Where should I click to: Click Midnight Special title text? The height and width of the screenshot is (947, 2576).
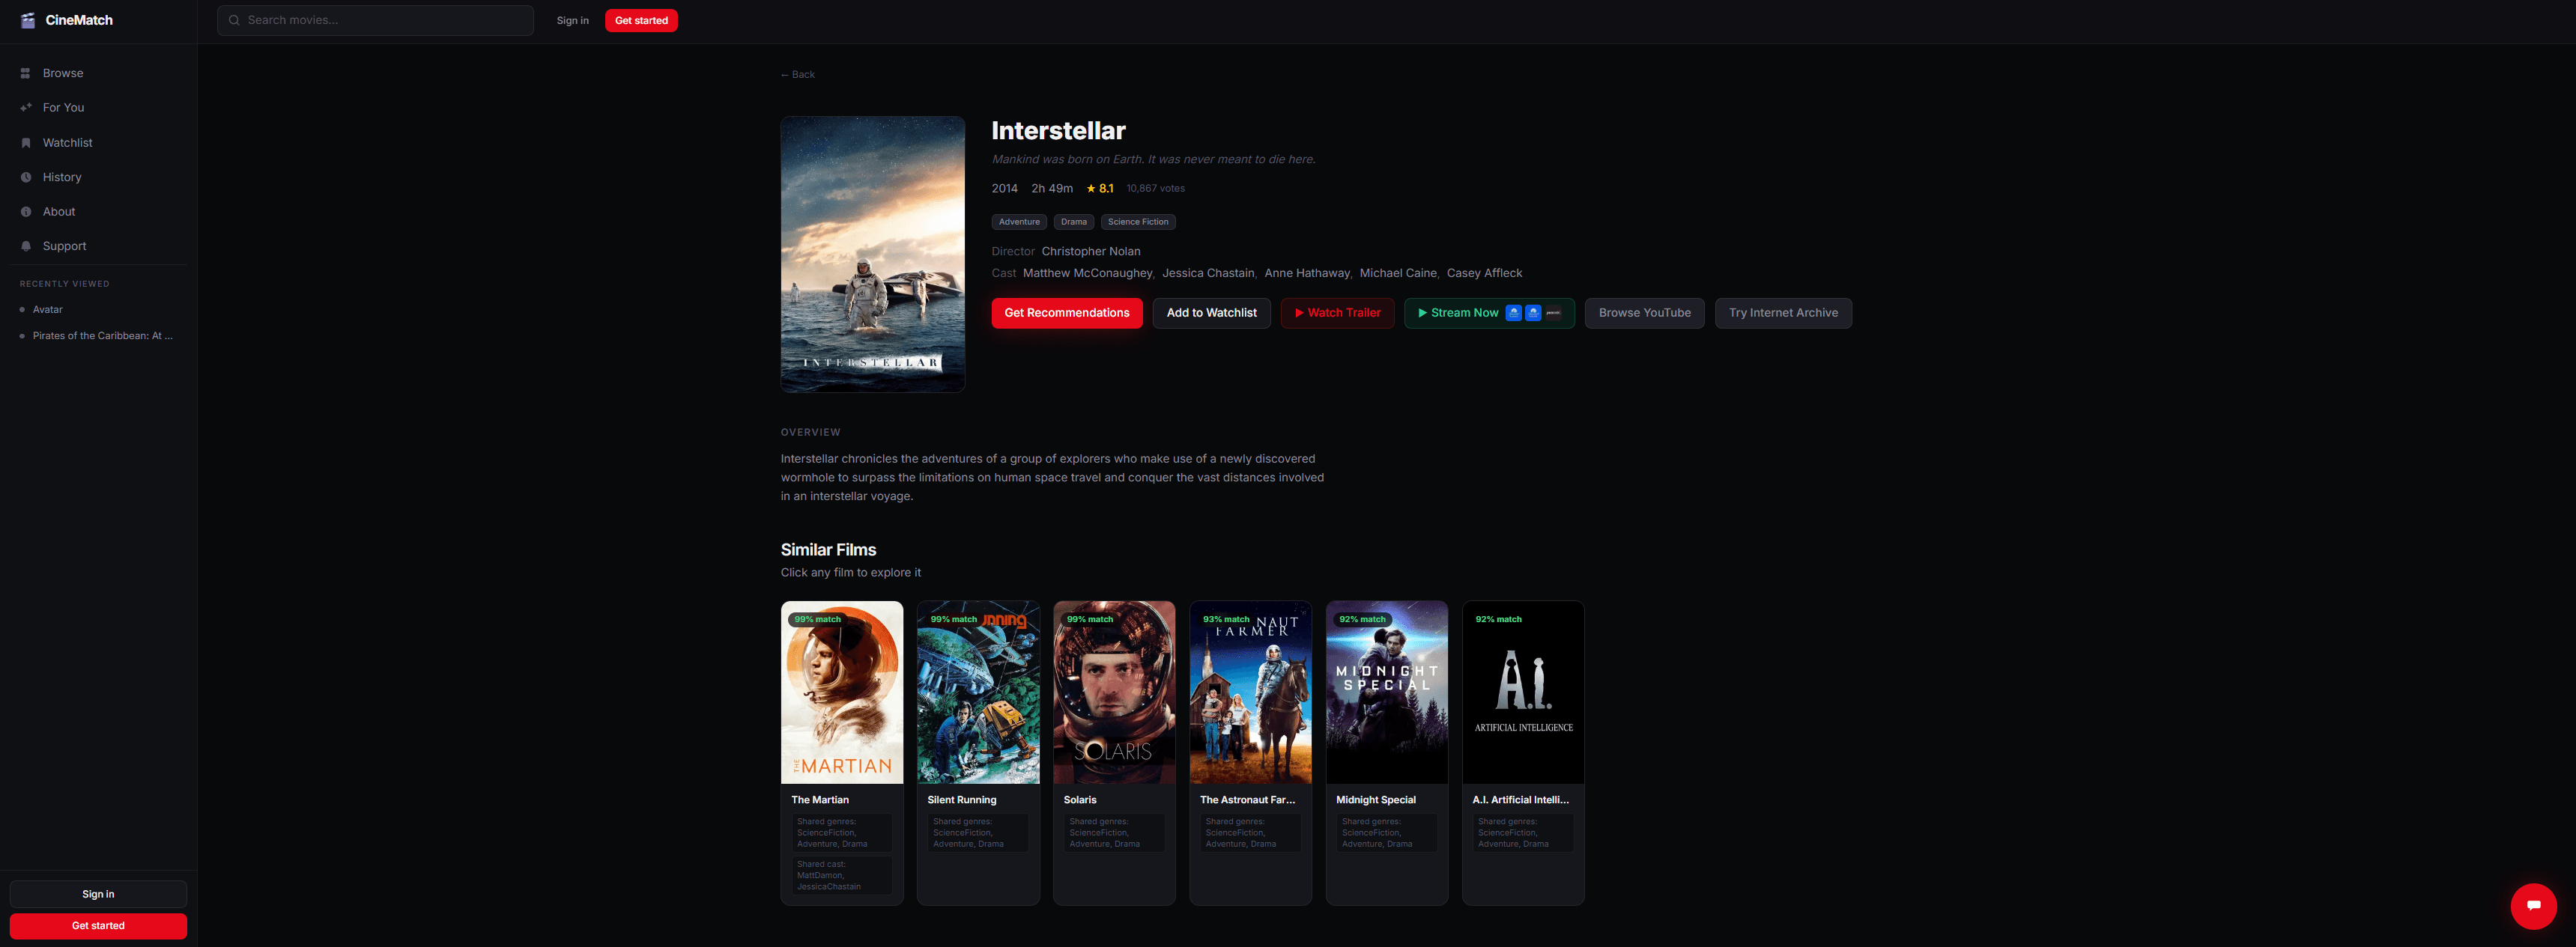pos(1376,800)
